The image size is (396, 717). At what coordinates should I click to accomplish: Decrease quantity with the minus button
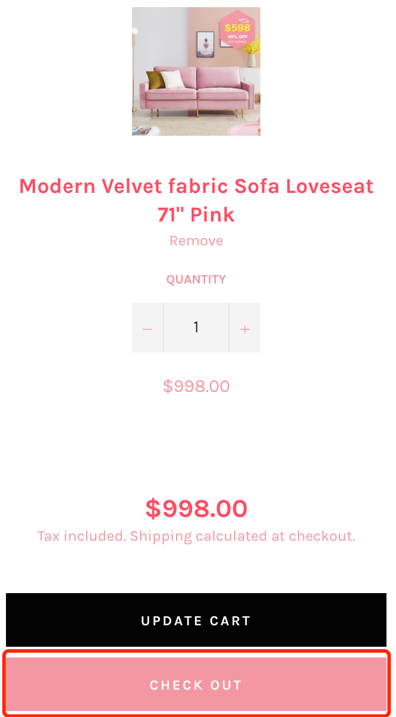(x=148, y=328)
